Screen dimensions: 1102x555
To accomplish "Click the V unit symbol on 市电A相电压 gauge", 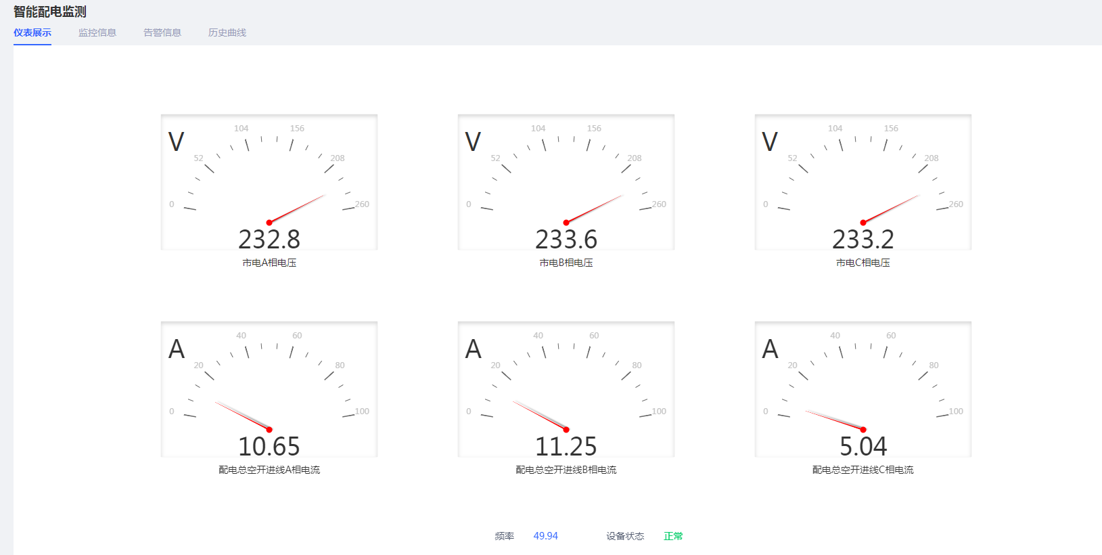I will click(x=176, y=142).
